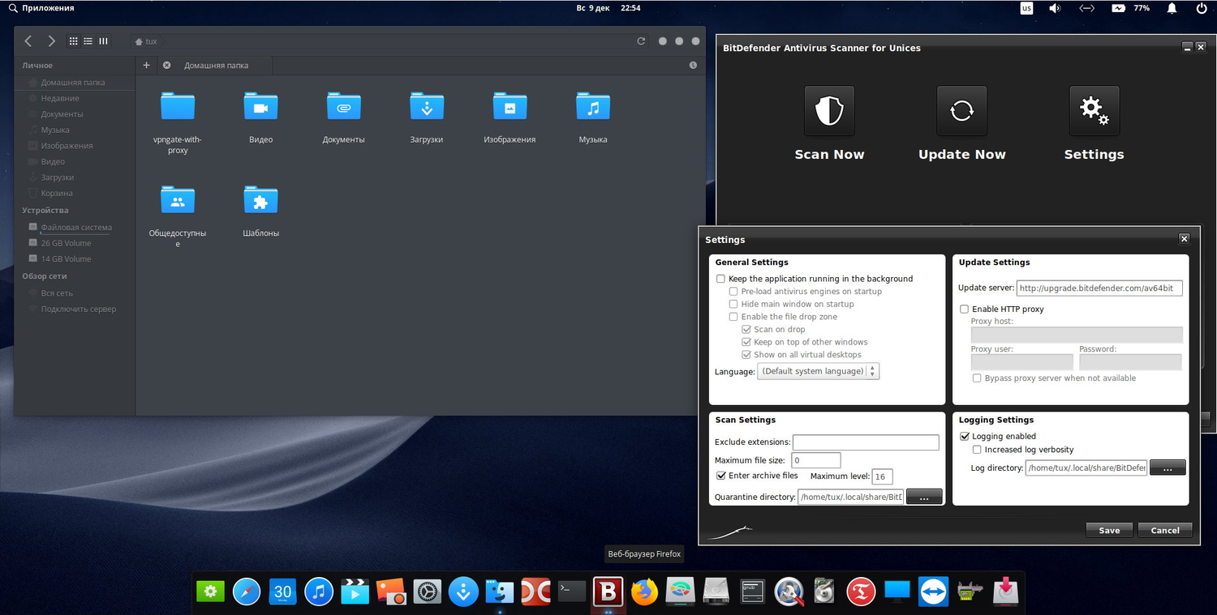Select the Домашняя папка tab

(216, 66)
